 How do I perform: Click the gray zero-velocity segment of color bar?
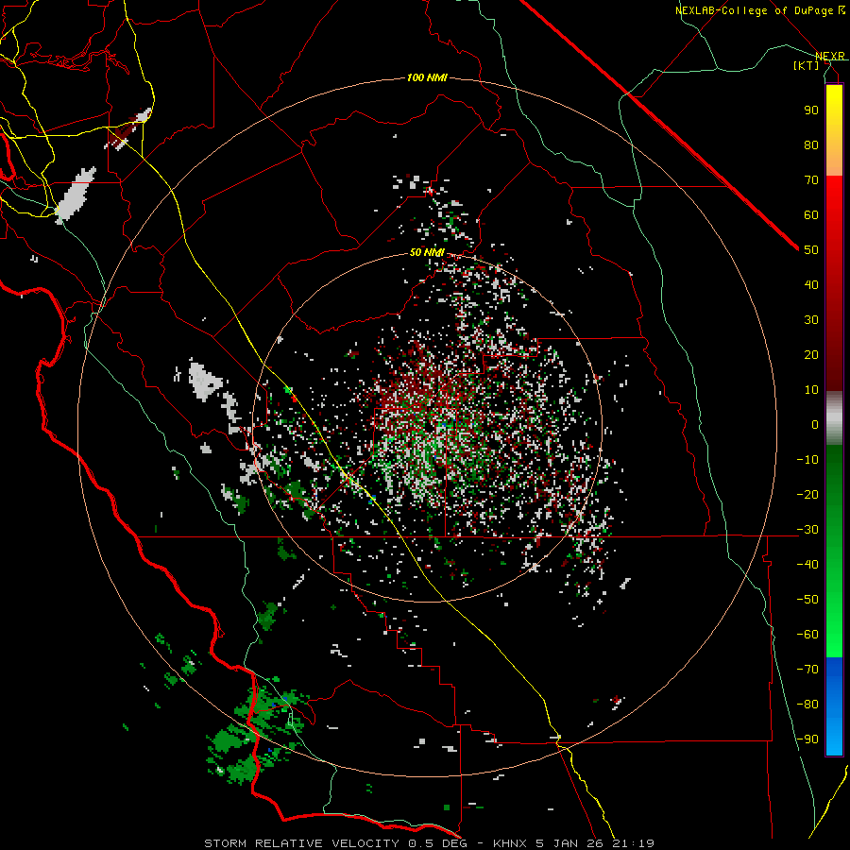(x=834, y=418)
